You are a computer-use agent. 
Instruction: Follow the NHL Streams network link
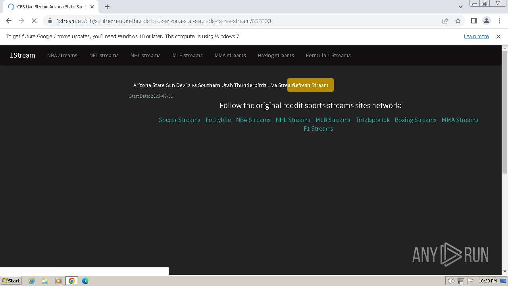[x=293, y=120]
